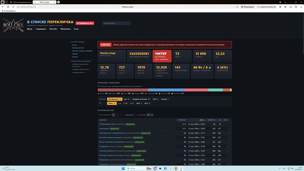Filter by СССР 3 faction

click(155, 99)
